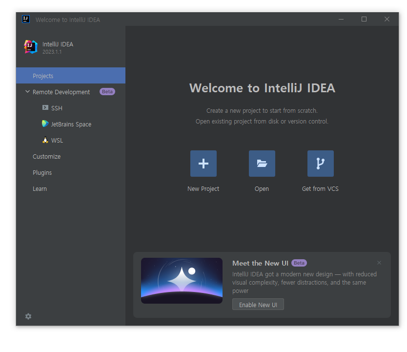Click the Get from VCS label
Viewport: 407px width, 352px height.
[320, 189]
